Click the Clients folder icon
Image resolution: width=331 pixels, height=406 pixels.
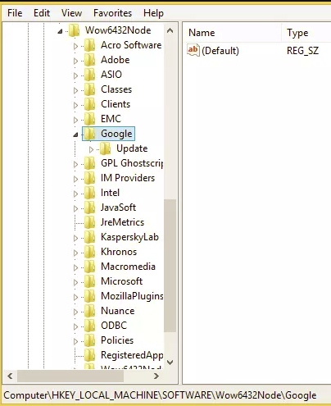89,104
